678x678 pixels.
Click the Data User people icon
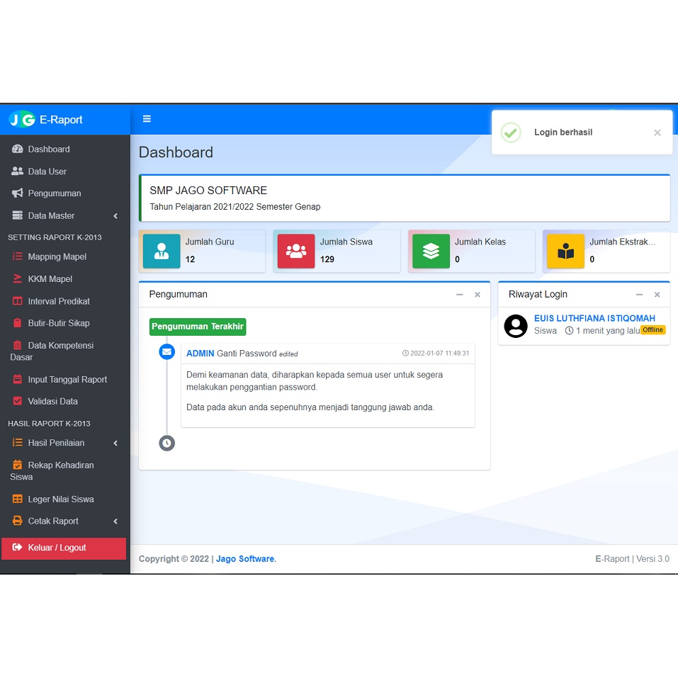click(x=17, y=171)
